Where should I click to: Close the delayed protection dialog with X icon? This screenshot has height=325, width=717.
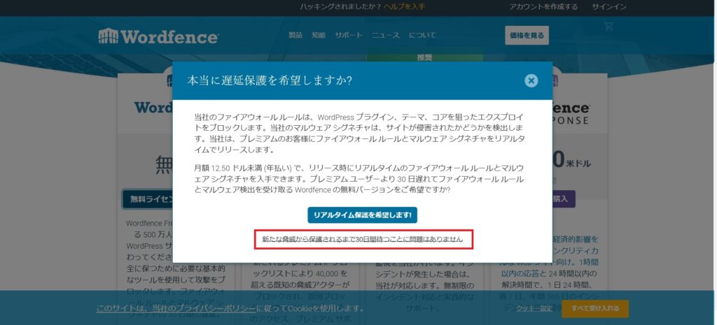531,81
